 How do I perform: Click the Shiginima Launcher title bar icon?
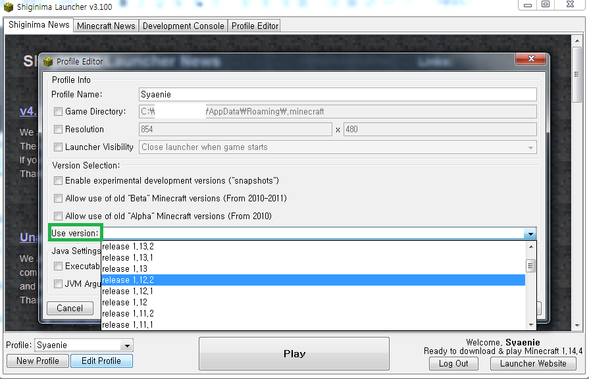pyautogui.click(x=9, y=7)
